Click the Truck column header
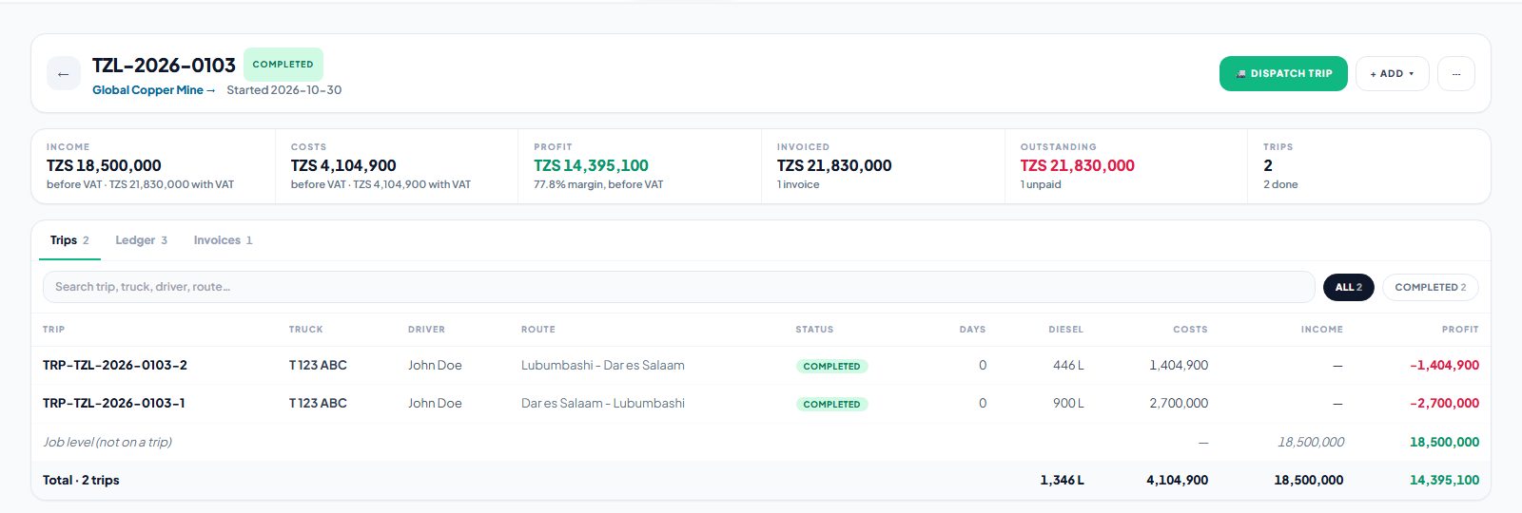Viewport: 1522px width, 513px height. pos(306,330)
